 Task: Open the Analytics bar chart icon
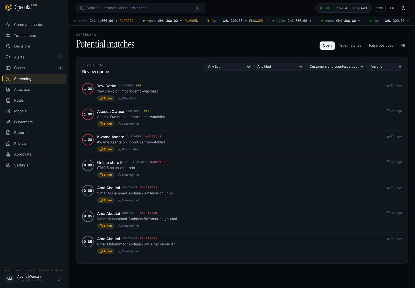point(8,89)
